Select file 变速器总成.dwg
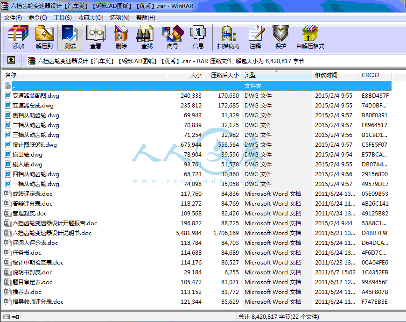The image size is (406, 322). pyautogui.click(x=33, y=106)
